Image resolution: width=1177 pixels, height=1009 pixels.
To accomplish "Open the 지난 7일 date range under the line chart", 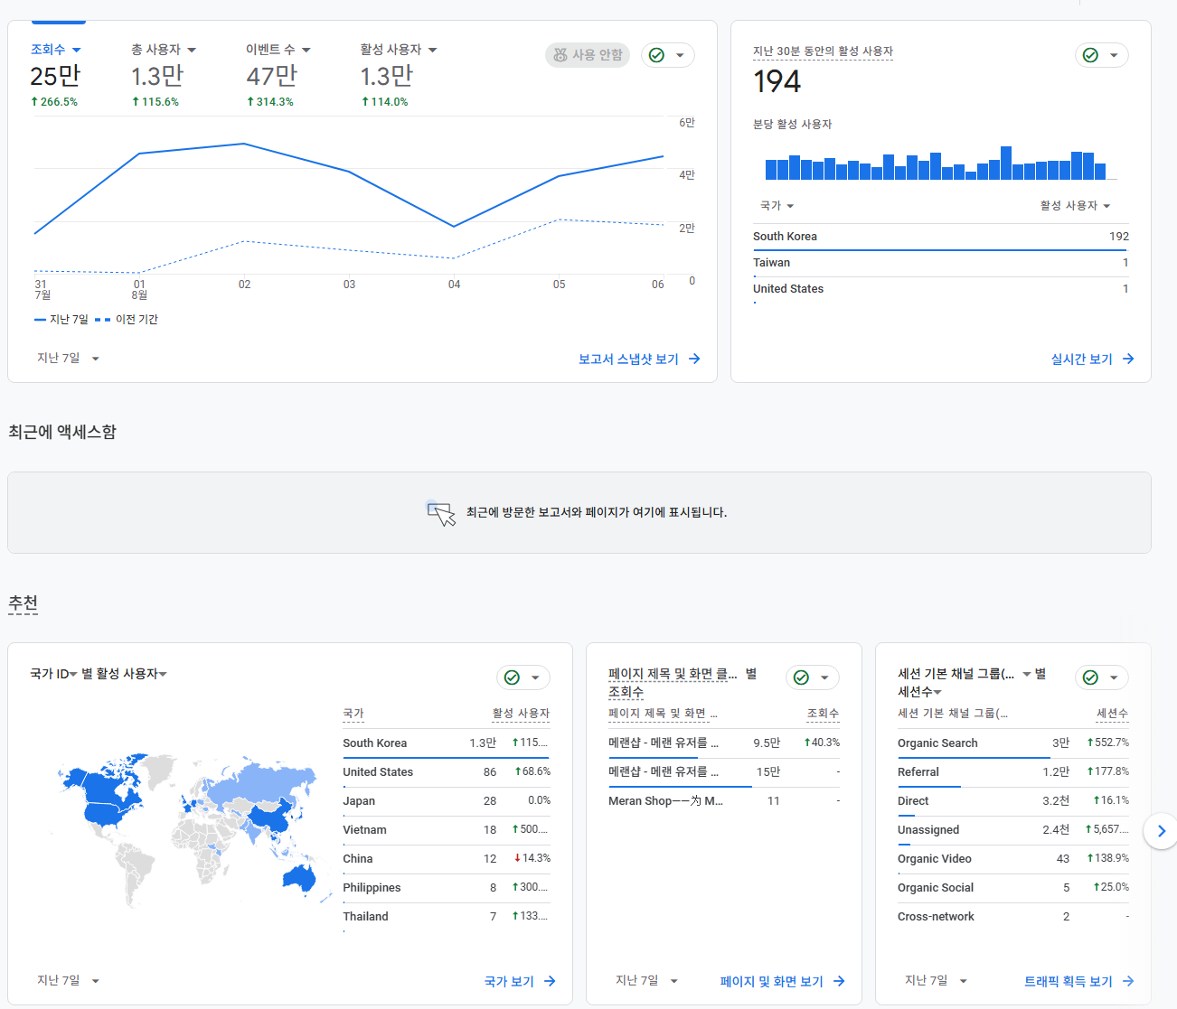I will [68, 359].
